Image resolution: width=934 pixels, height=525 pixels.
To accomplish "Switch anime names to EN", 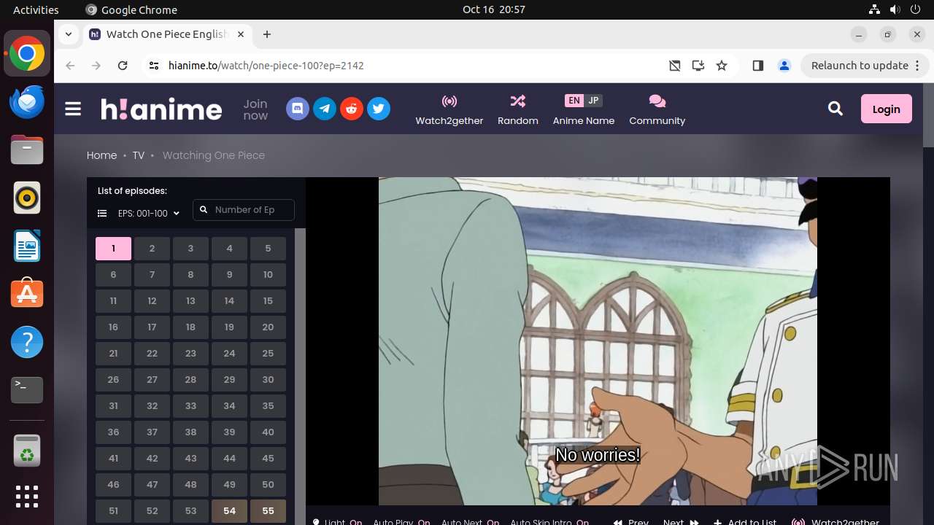I will coord(574,101).
